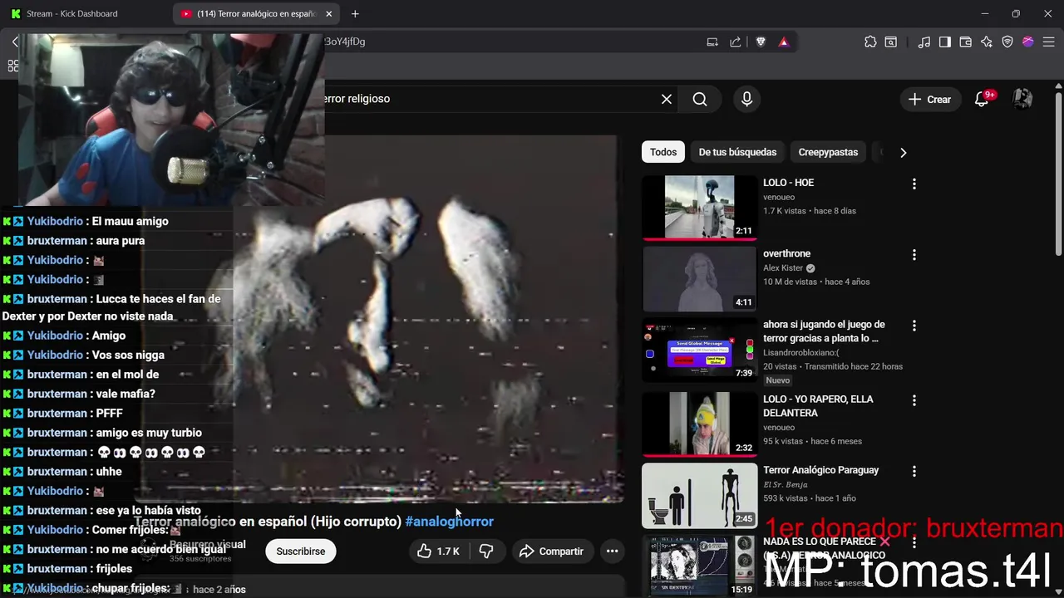Open the media playlist music note icon

[x=924, y=42]
